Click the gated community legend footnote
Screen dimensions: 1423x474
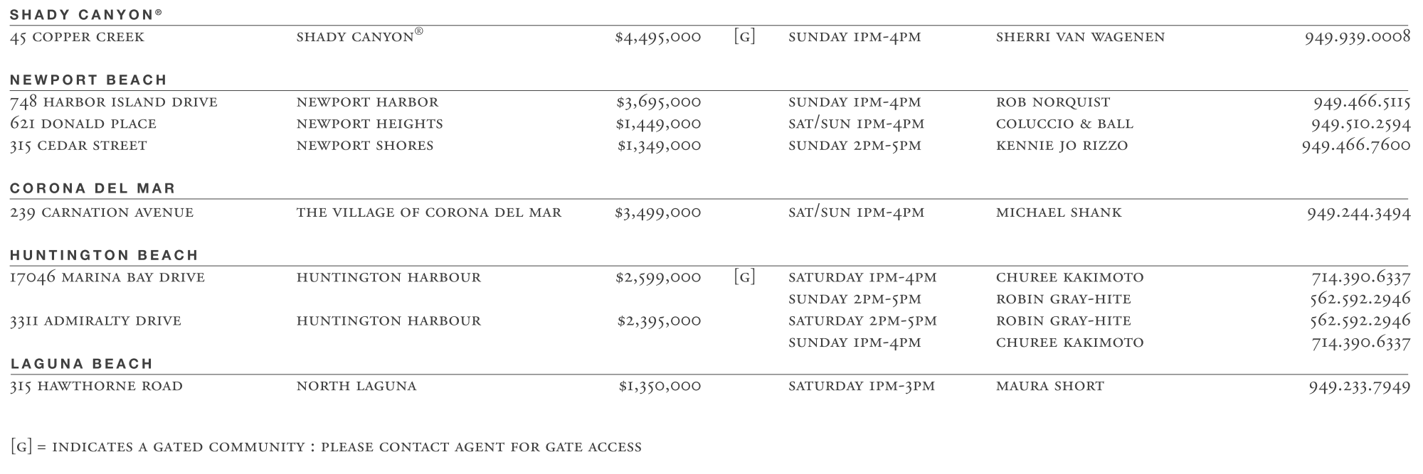coord(327,447)
